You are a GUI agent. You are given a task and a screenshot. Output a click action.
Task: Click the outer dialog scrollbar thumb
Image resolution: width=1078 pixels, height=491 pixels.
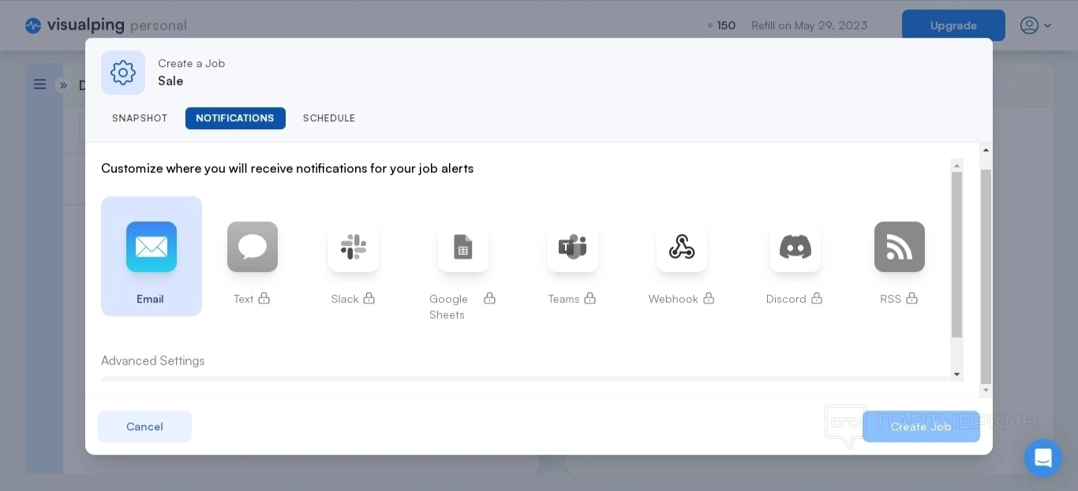pos(986,276)
